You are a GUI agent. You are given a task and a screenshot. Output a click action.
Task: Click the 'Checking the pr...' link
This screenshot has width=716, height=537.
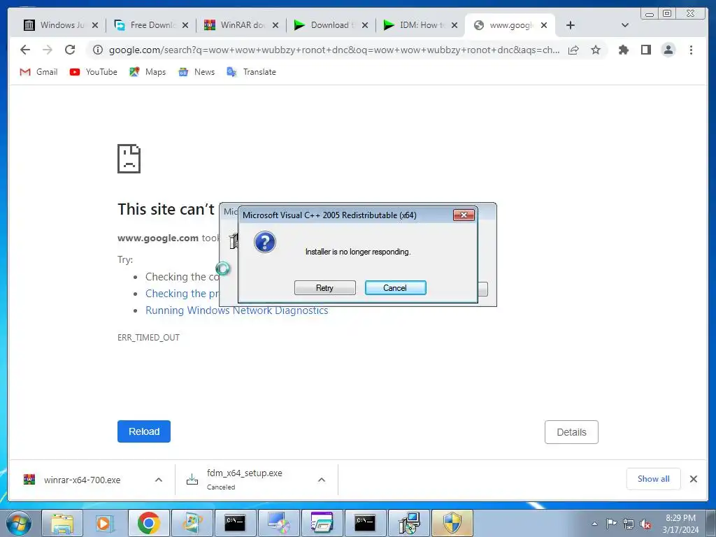pyautogui.click(x=182, y=294)
